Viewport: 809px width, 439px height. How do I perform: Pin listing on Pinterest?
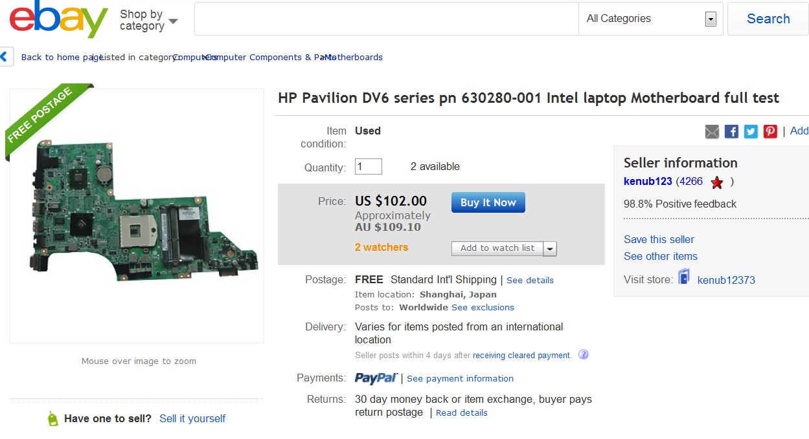click(x=770, y=131)
